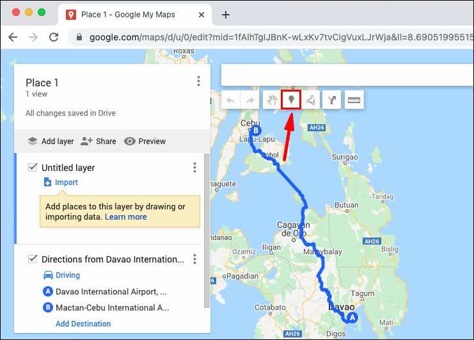This screenshot has width=474, height=340.
Task: Select the Draw a line tool
Action: (310, 100)
